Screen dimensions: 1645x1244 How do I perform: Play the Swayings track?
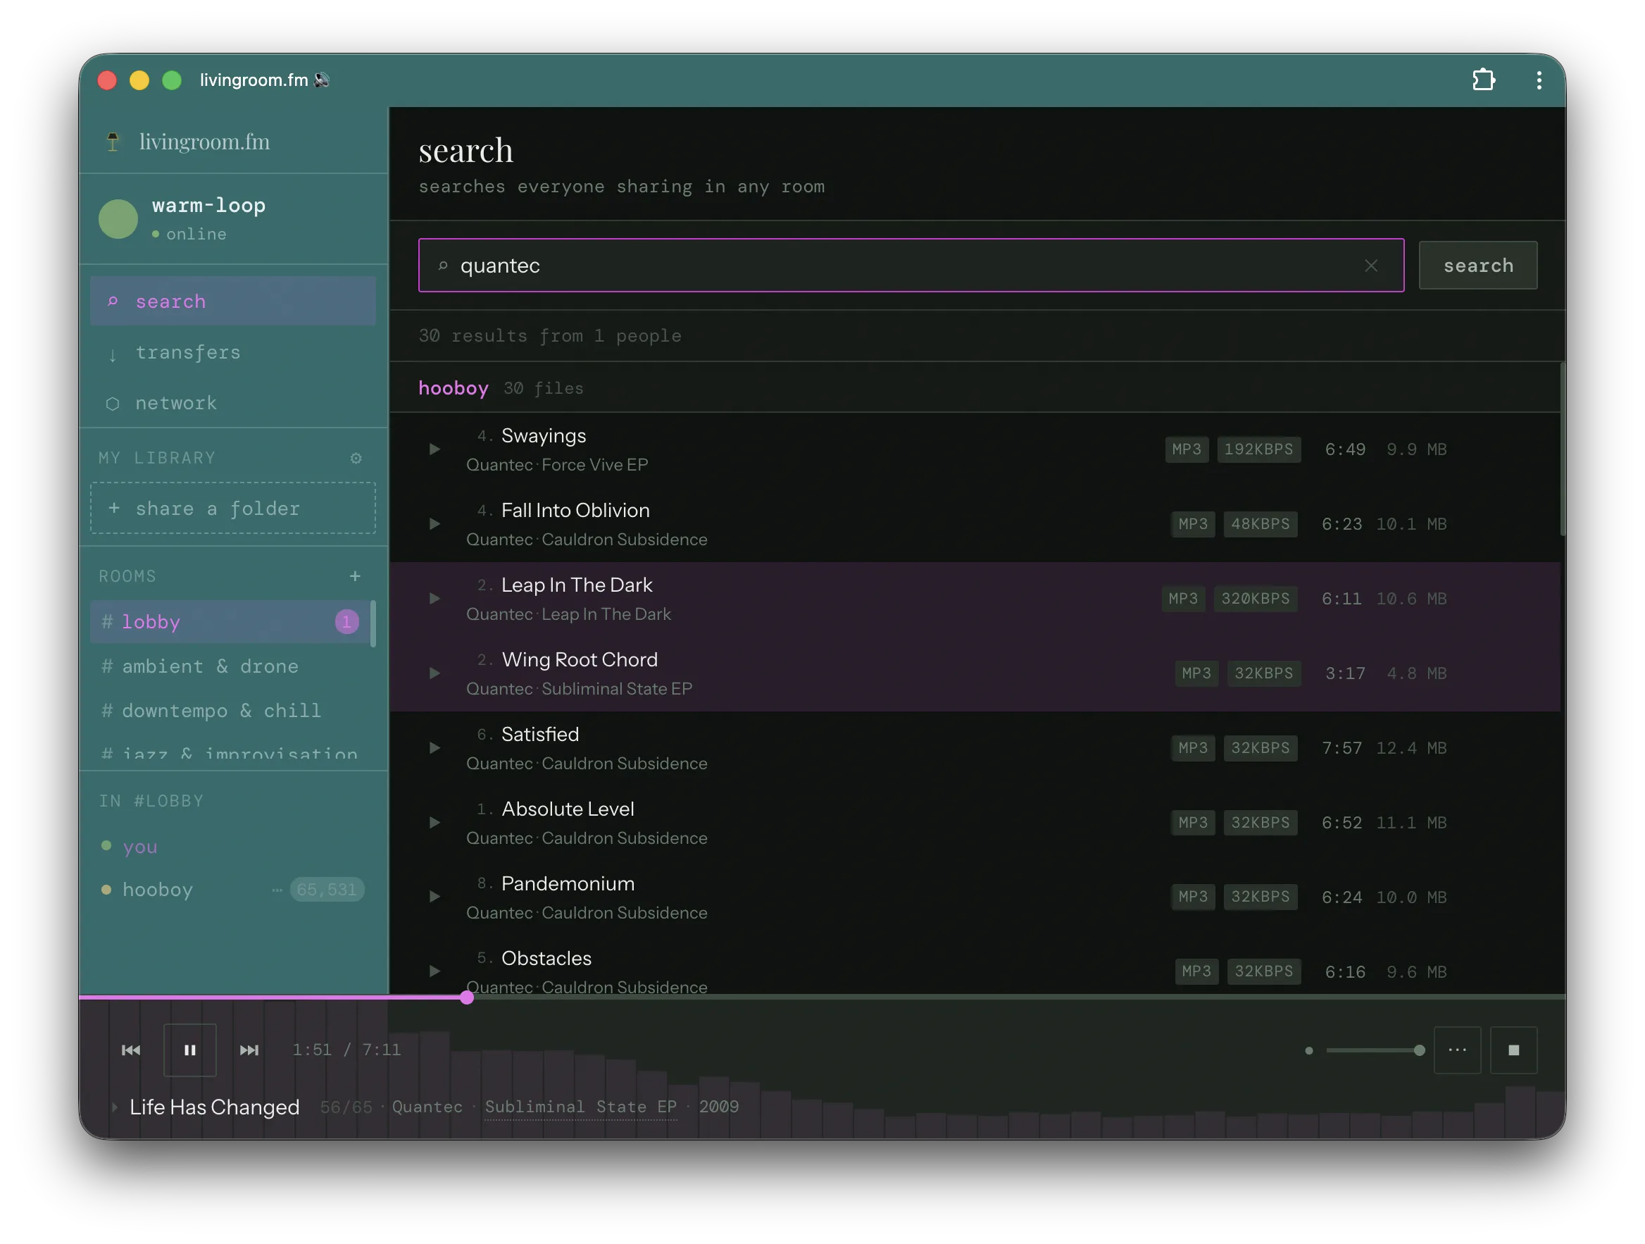[434, 449]
